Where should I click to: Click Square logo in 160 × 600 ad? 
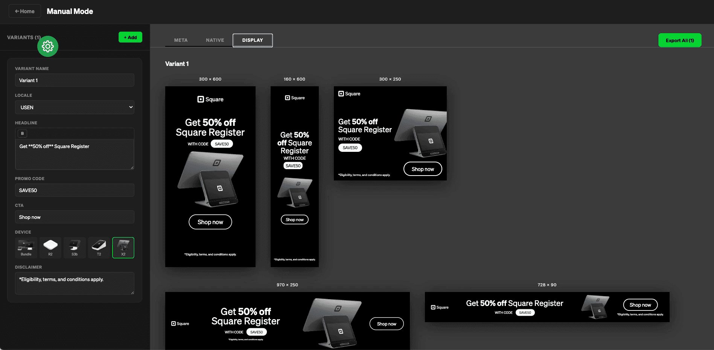[x=295, y=98]
